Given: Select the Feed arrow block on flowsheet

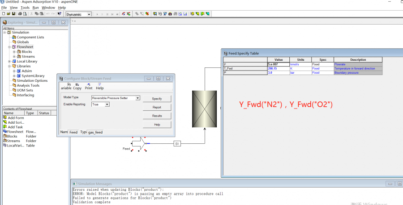Looking at the screenshot, I should point(138,143).
